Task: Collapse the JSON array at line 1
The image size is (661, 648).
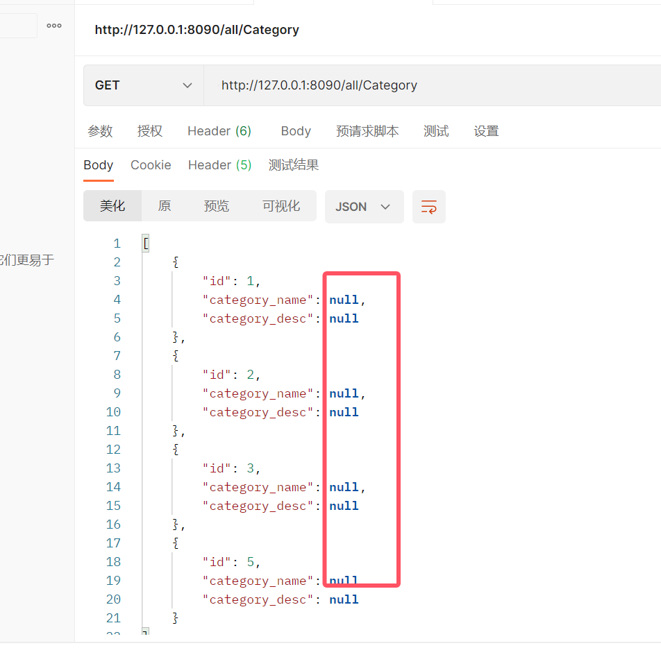Action: click(x=145, y=243)
